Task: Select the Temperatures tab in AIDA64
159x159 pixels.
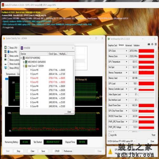Action: [11, 74]
